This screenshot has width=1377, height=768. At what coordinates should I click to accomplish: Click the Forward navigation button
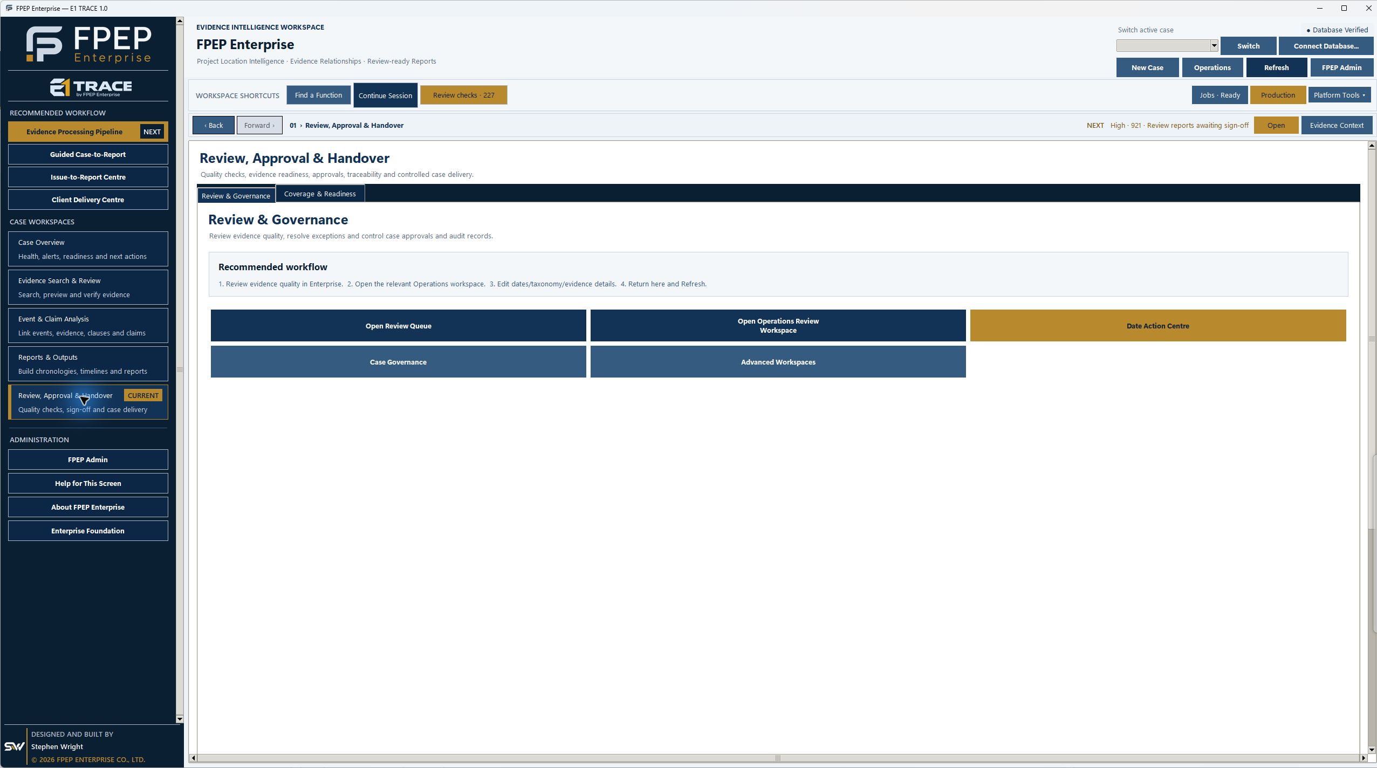click(259, 125)
